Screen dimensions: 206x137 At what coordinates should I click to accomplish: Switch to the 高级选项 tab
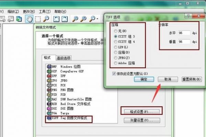pos(64,58)
